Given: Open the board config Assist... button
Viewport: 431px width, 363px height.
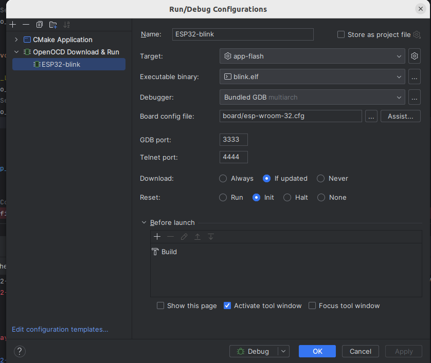Looking at the screenshot, I should 401,116.
